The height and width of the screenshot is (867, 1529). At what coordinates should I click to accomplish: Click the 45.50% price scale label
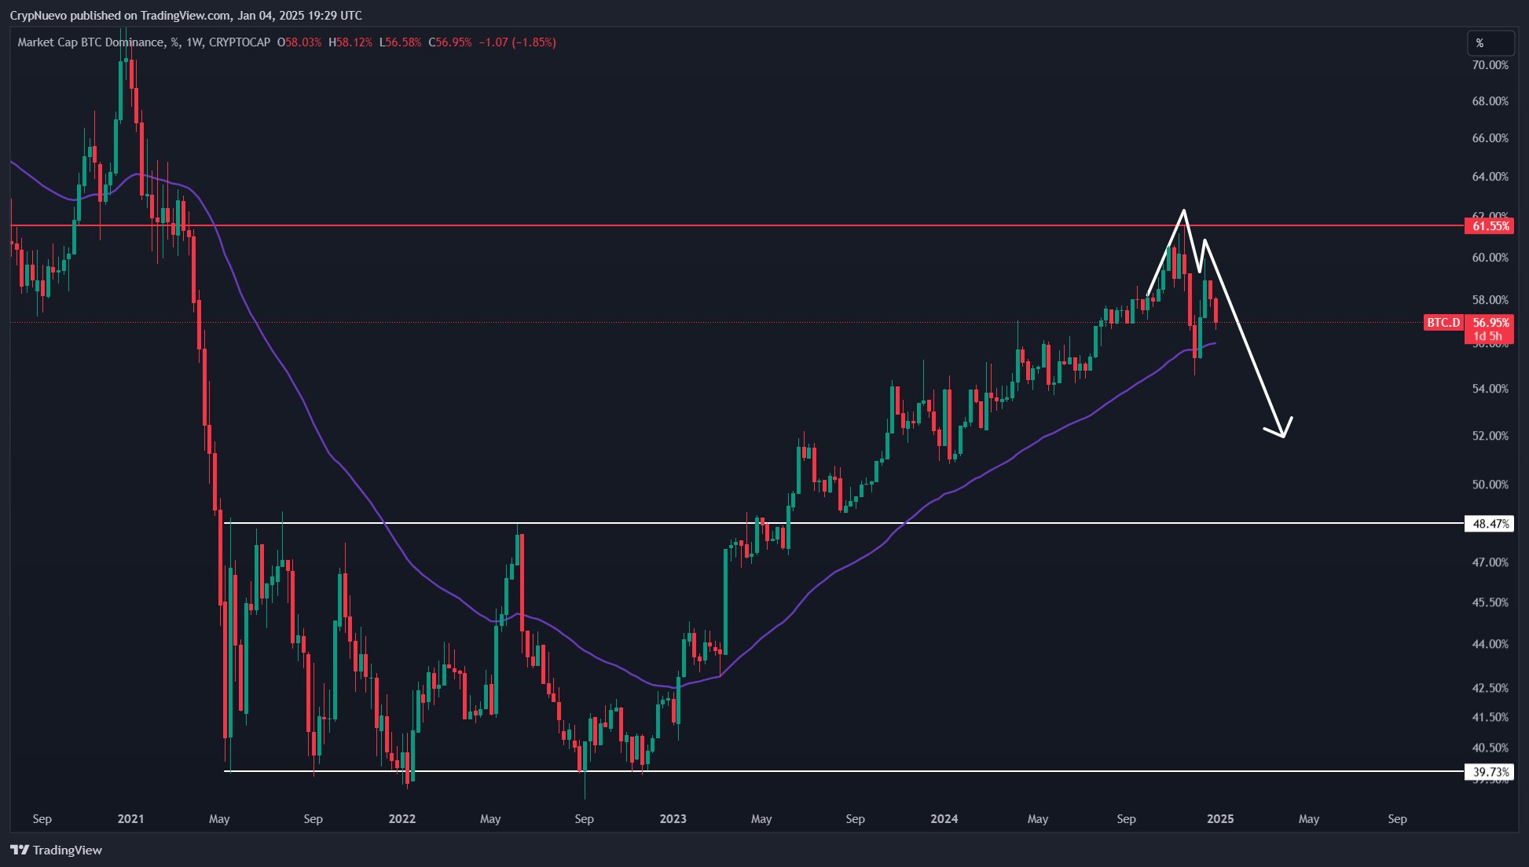click(1490, 602)
